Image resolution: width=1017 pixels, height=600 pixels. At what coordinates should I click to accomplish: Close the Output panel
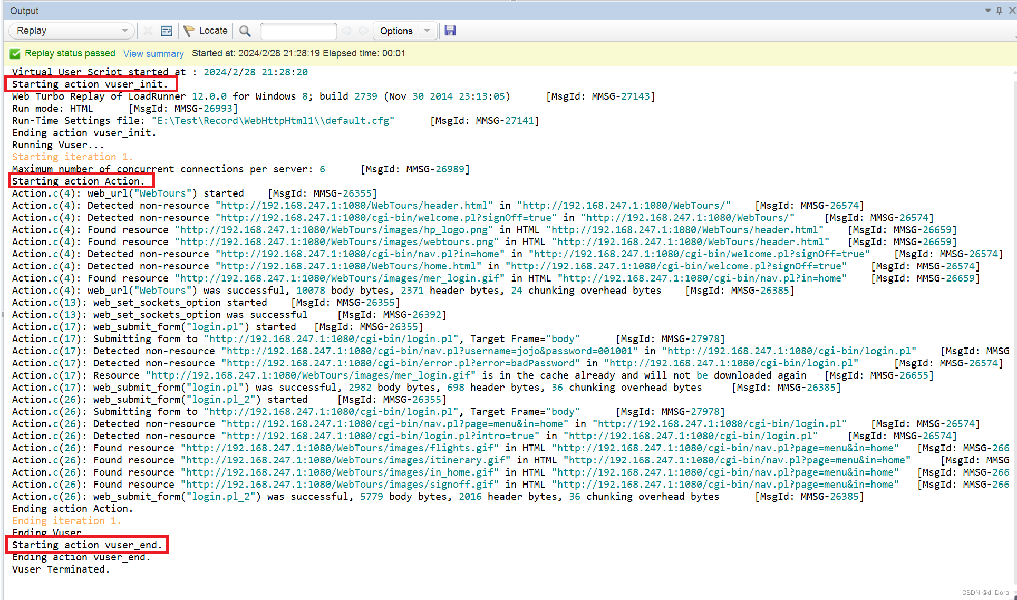[1012, 11]
